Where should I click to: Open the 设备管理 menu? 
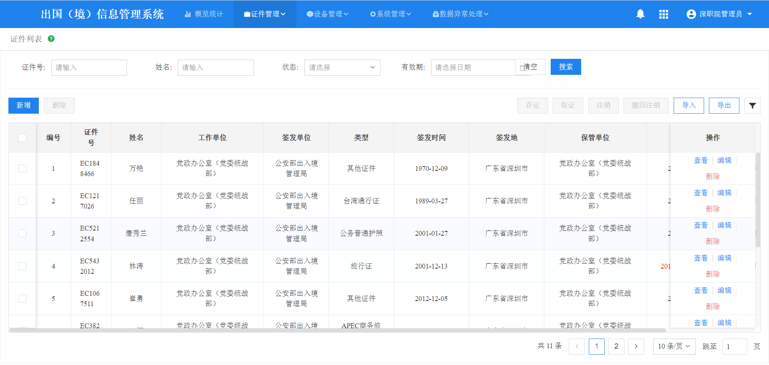327,14
